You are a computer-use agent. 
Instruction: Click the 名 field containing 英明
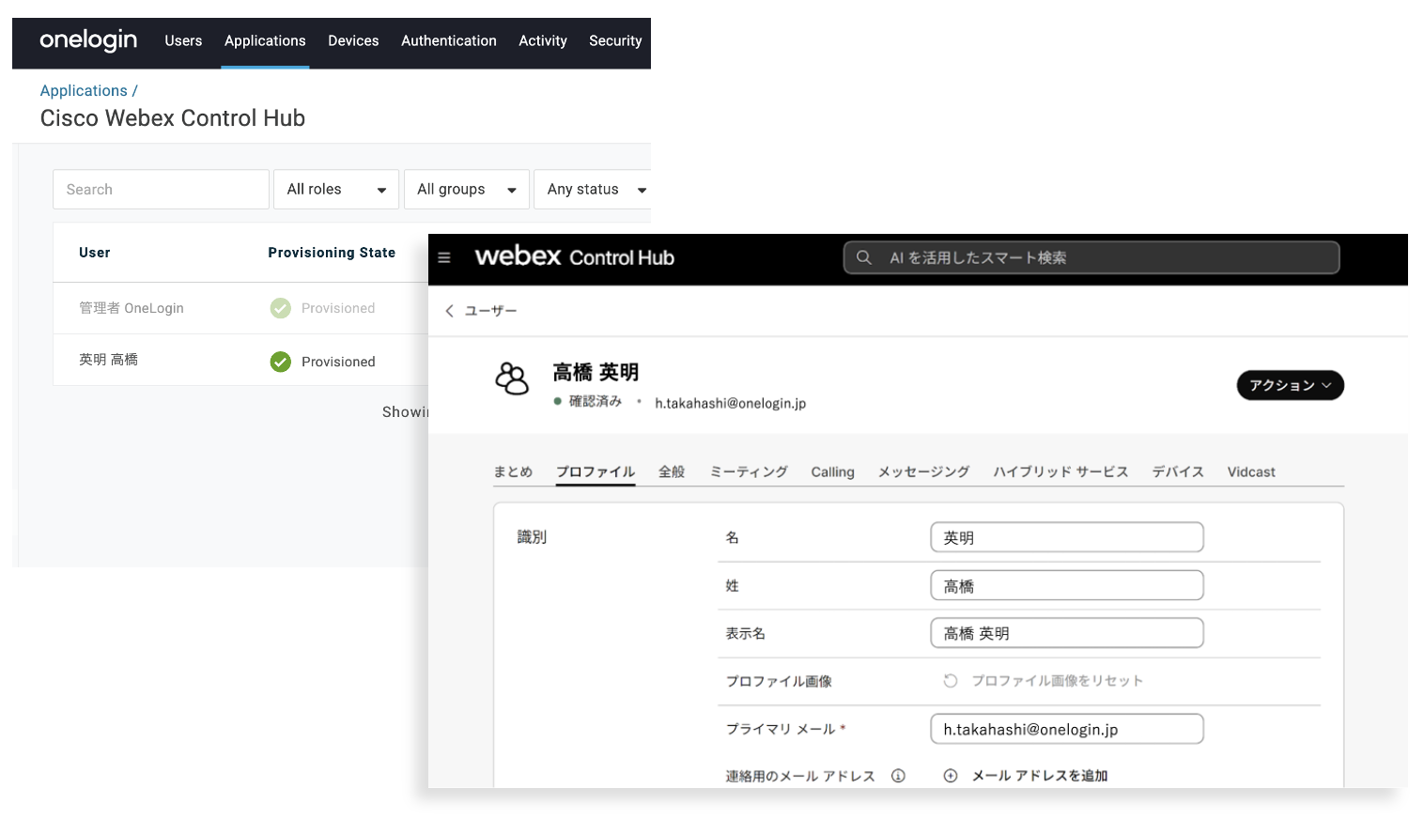coord(1067,537)
